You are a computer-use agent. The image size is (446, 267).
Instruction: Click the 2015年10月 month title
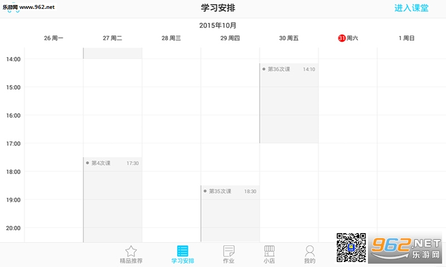[217, 25]
